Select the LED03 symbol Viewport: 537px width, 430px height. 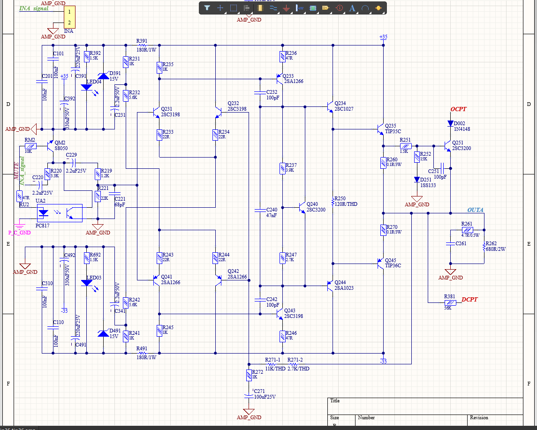[87, 283]
